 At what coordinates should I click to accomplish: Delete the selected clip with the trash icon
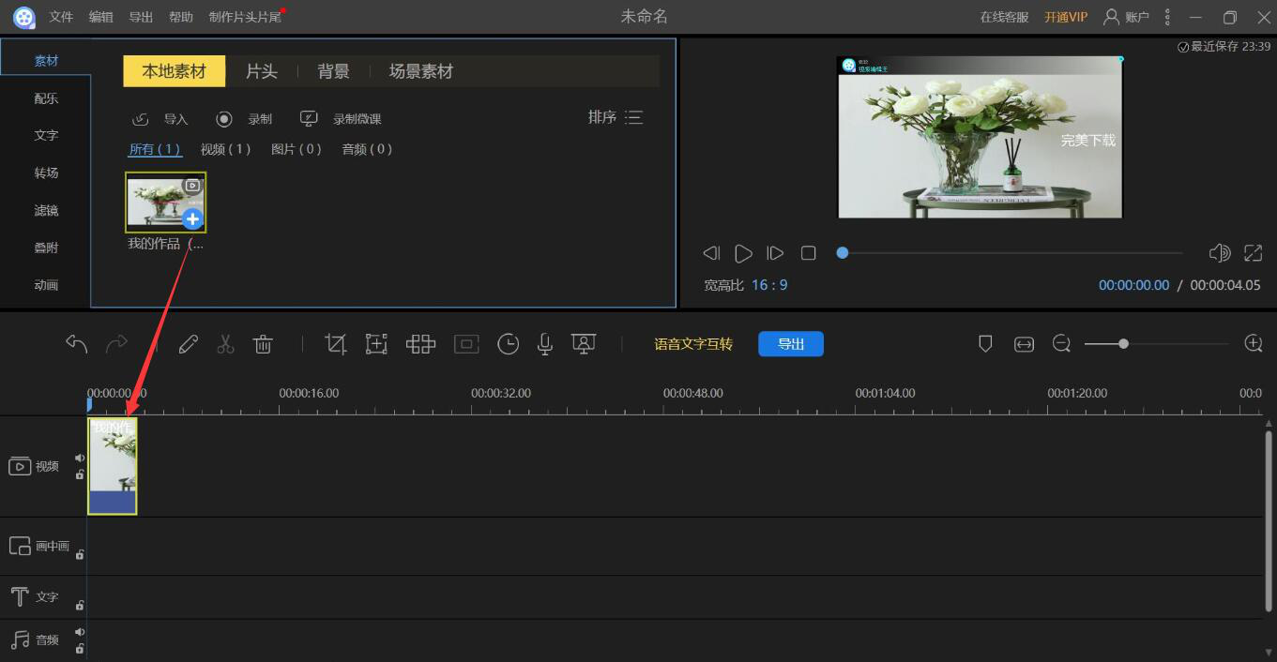pos(263,344)
